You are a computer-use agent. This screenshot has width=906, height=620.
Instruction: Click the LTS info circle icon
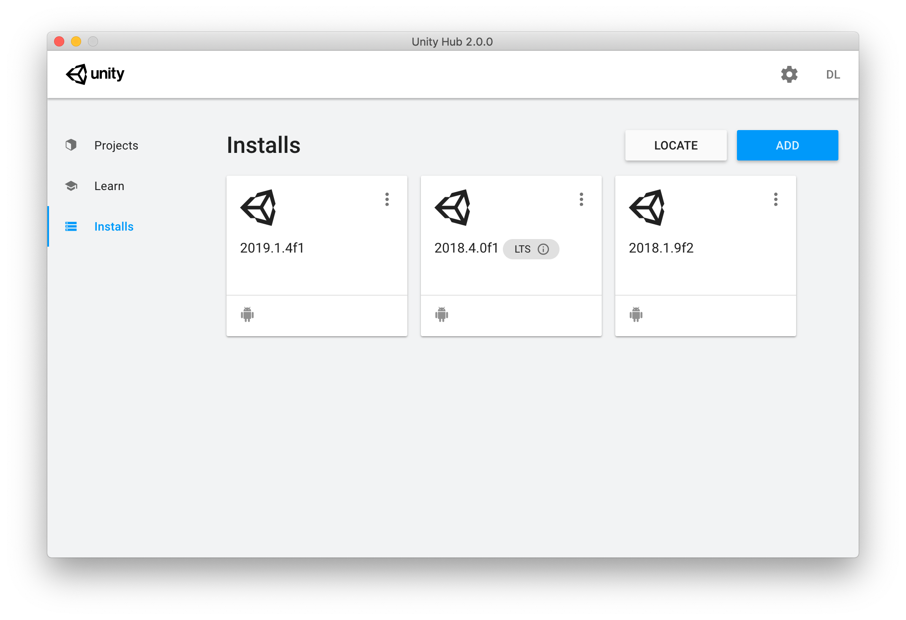[x=543, y=249]
